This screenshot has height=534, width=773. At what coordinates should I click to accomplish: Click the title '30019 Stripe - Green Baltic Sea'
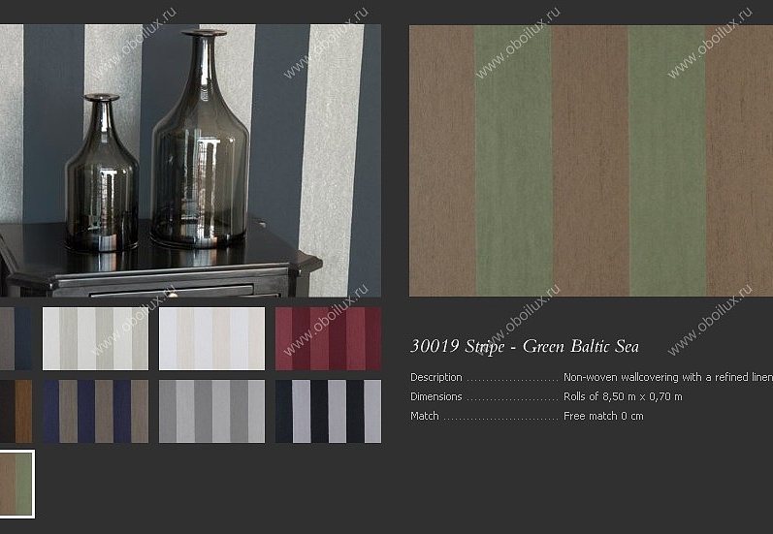click(x=525, y=346)
